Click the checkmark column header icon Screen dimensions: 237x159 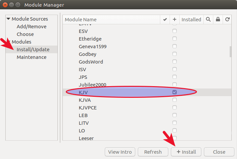coord(165,20)
